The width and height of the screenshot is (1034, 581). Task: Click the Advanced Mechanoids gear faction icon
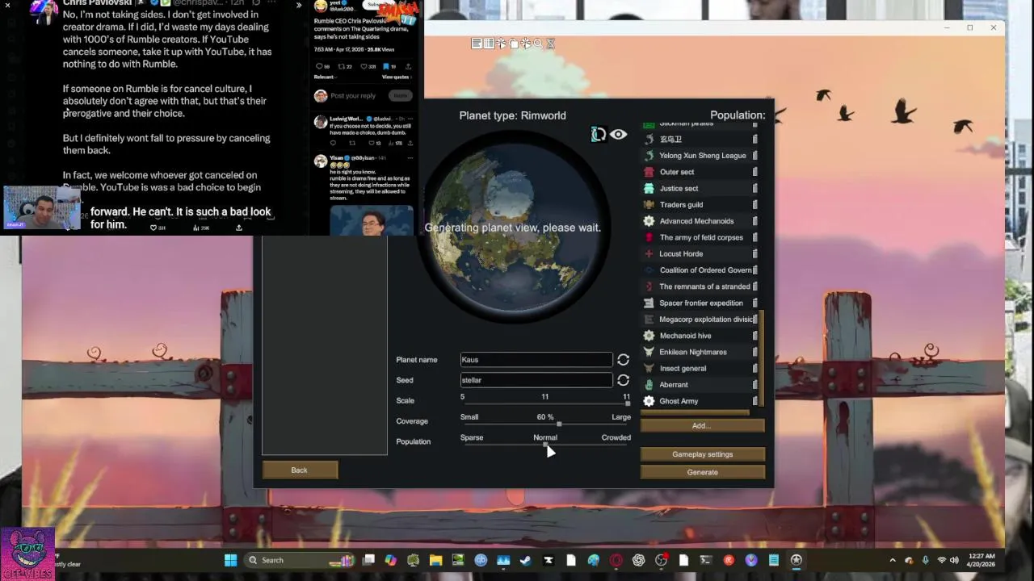(649, 221)
